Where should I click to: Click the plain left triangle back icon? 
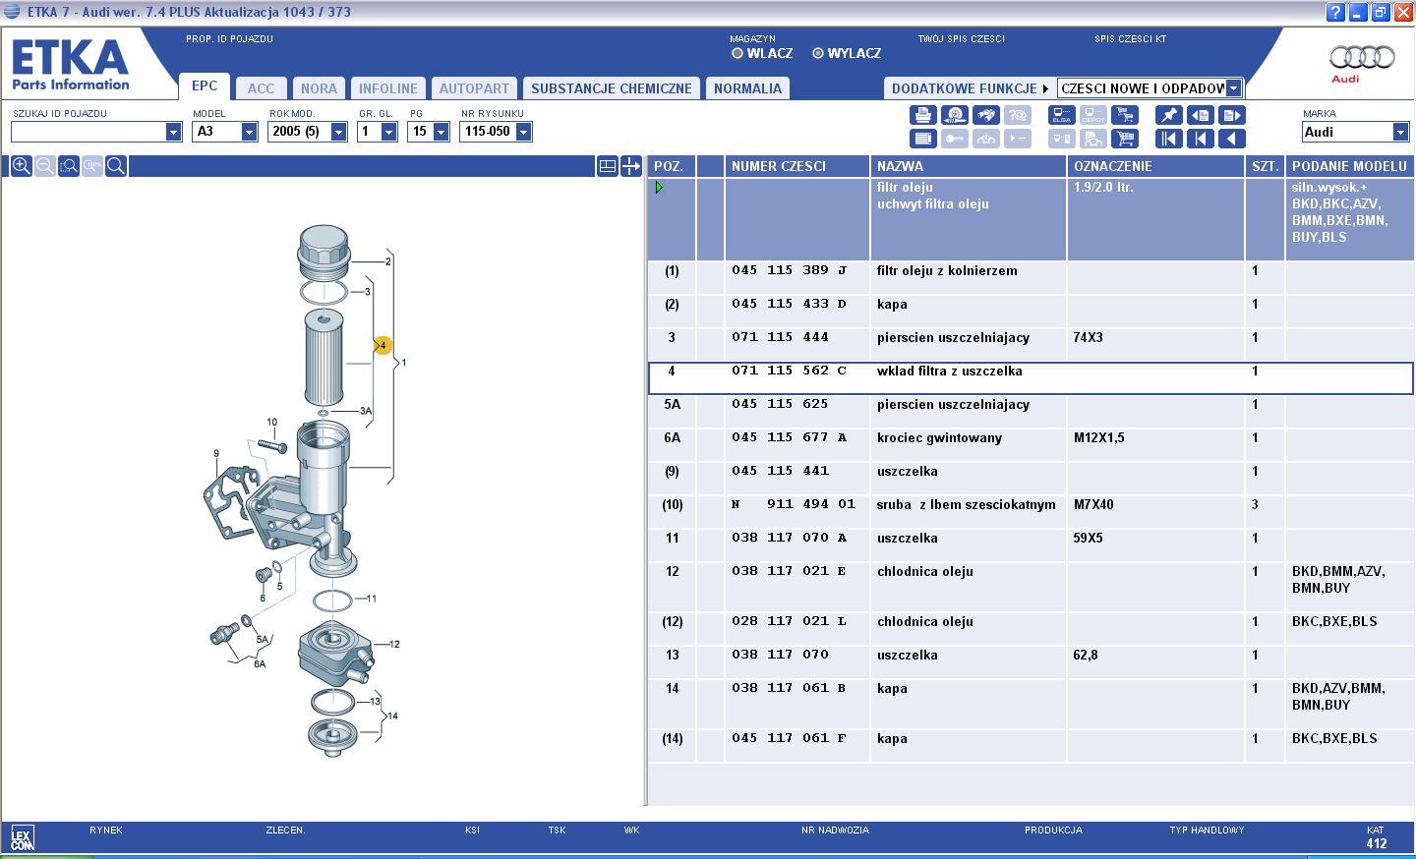point(1231,139)
